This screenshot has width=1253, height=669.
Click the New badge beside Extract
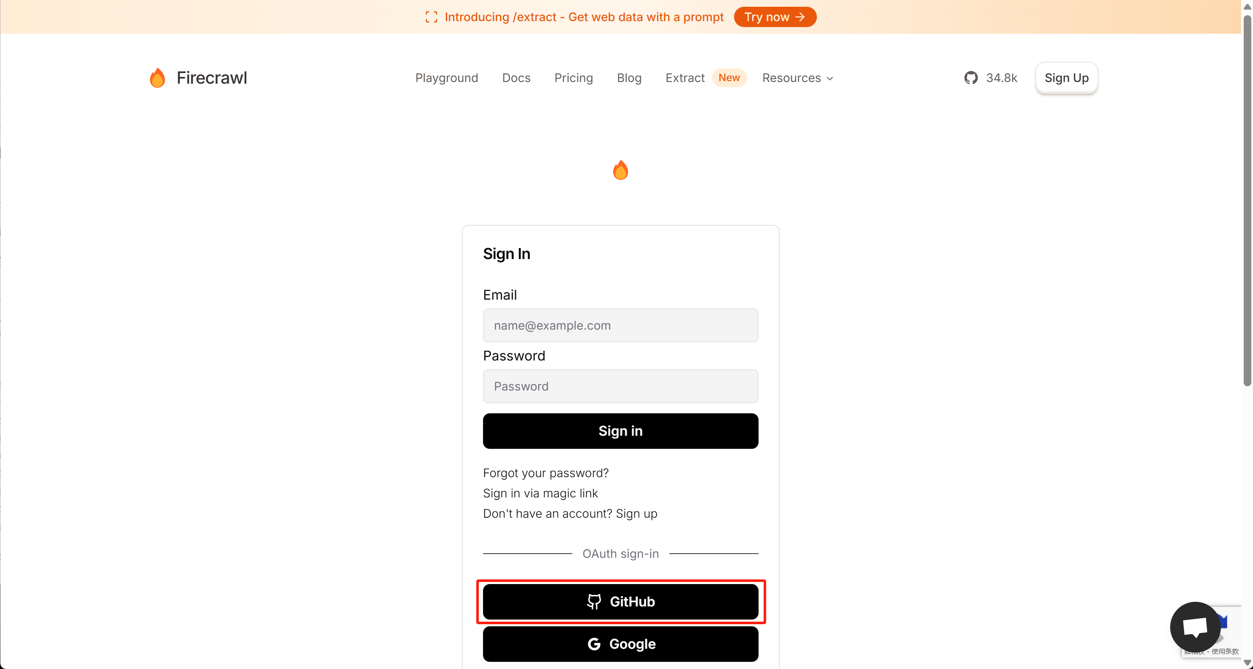click(729, 78)
